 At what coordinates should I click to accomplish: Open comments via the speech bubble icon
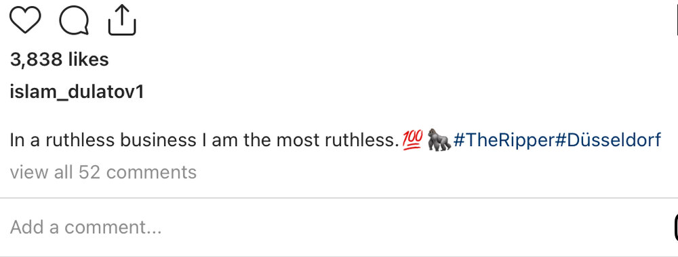[x=74, y=21]
